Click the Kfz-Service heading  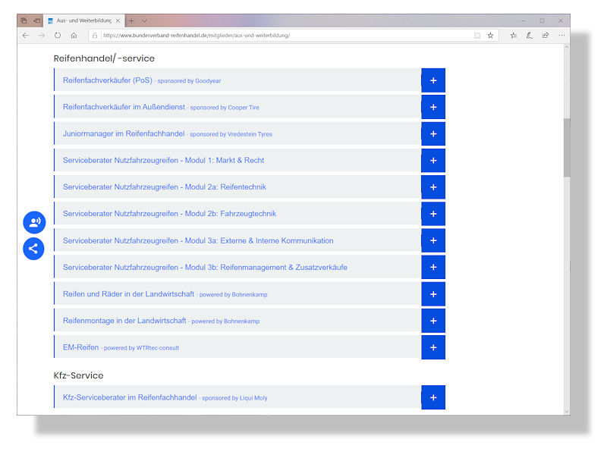click(x=79, y=375)
